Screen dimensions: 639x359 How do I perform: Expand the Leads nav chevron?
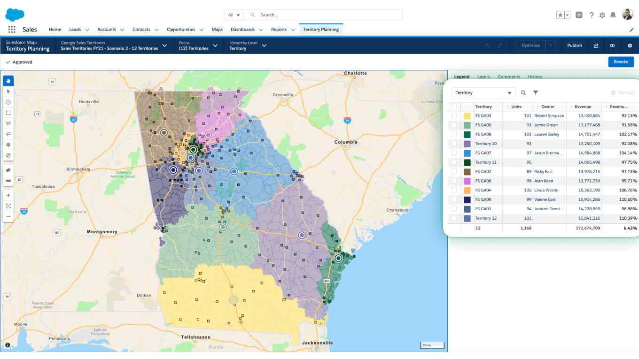click(87, 30)
